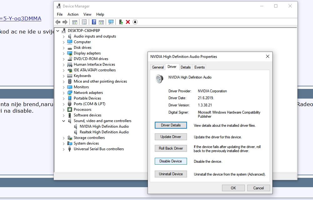Screen dimensions: 313x200
Task: Click the Storage controllers icon
Action: (70, 138)
